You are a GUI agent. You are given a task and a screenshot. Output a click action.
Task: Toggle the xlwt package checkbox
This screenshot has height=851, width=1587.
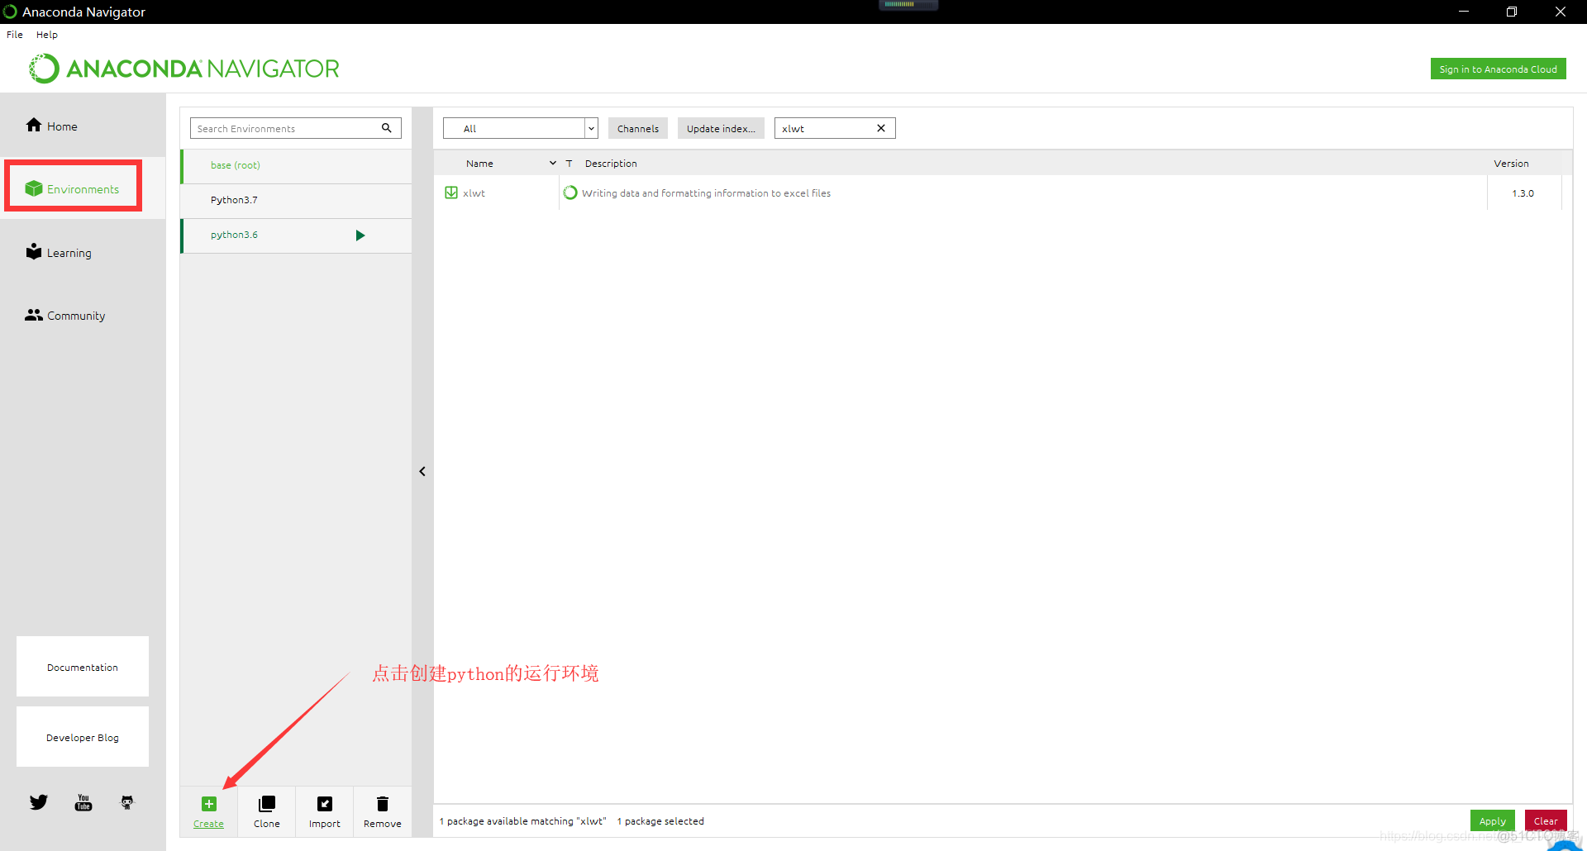451,193
